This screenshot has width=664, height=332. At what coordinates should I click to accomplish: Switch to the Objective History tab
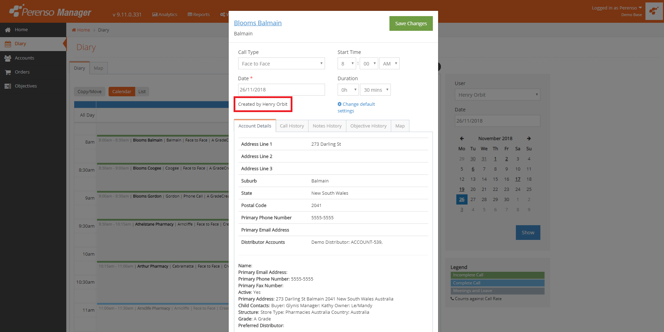(368, 126)
